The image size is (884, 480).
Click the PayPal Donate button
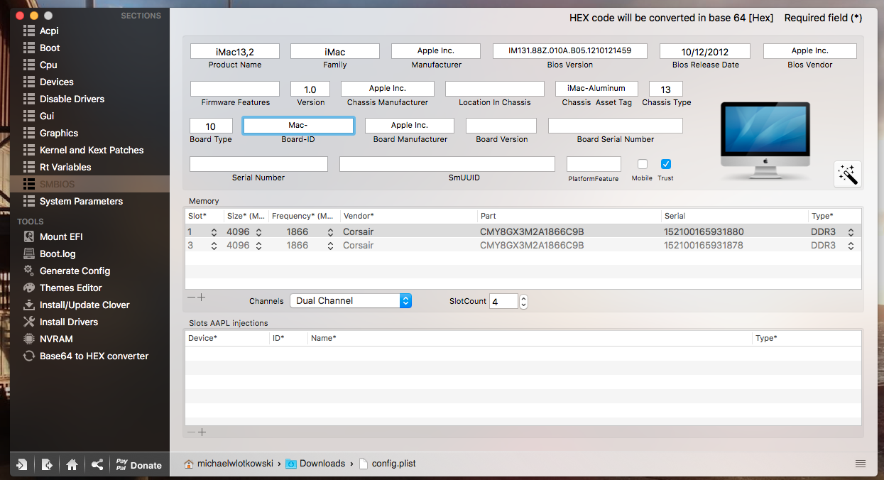click(139, 464)
